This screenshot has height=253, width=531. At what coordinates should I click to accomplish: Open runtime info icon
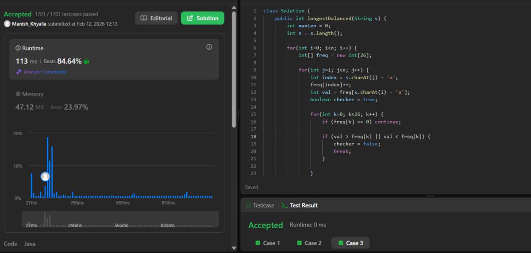(209, 47)
